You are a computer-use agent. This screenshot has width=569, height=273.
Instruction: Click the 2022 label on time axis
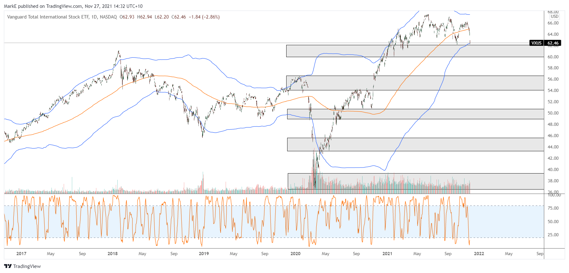tap(479, 254)
